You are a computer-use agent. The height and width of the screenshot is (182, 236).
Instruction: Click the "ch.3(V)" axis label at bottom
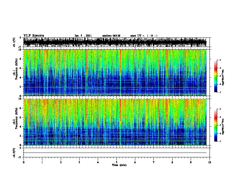click(x=14, y=153)
